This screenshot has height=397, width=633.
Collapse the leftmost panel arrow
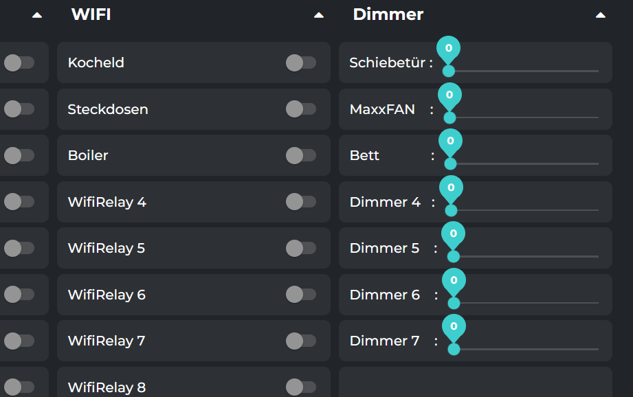(37, 15)
